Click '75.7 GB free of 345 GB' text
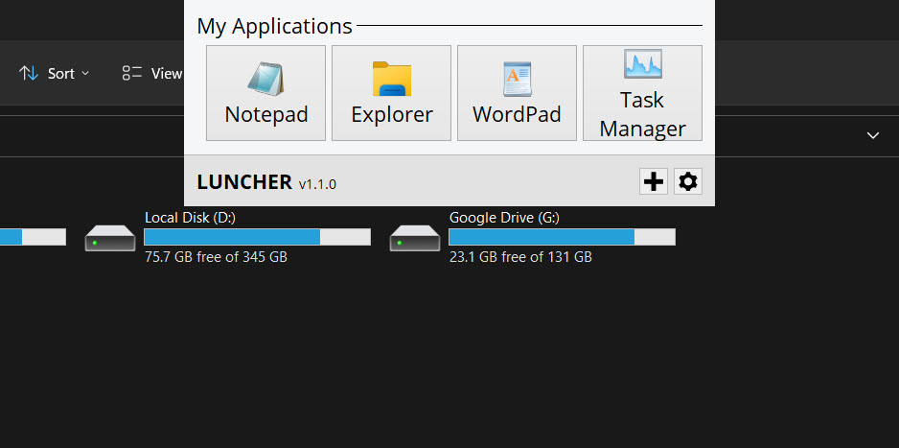This screenshot has width=899, height=448. (217, 257)
